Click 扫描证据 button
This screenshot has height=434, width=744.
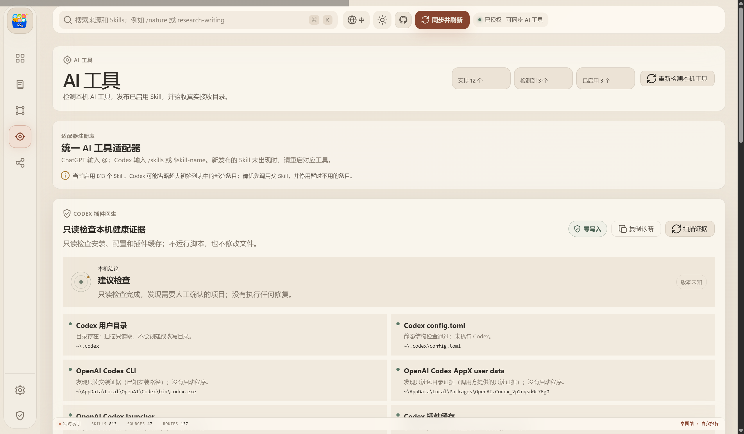click(x=690, y=229)
